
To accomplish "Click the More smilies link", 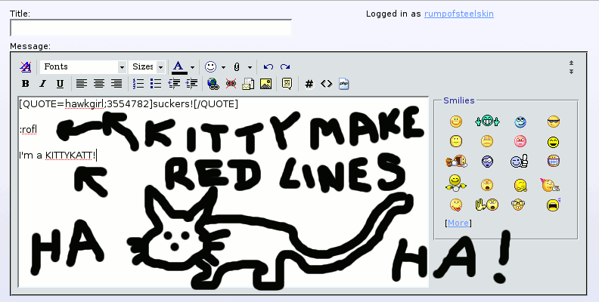I will (x=458, y=223).
